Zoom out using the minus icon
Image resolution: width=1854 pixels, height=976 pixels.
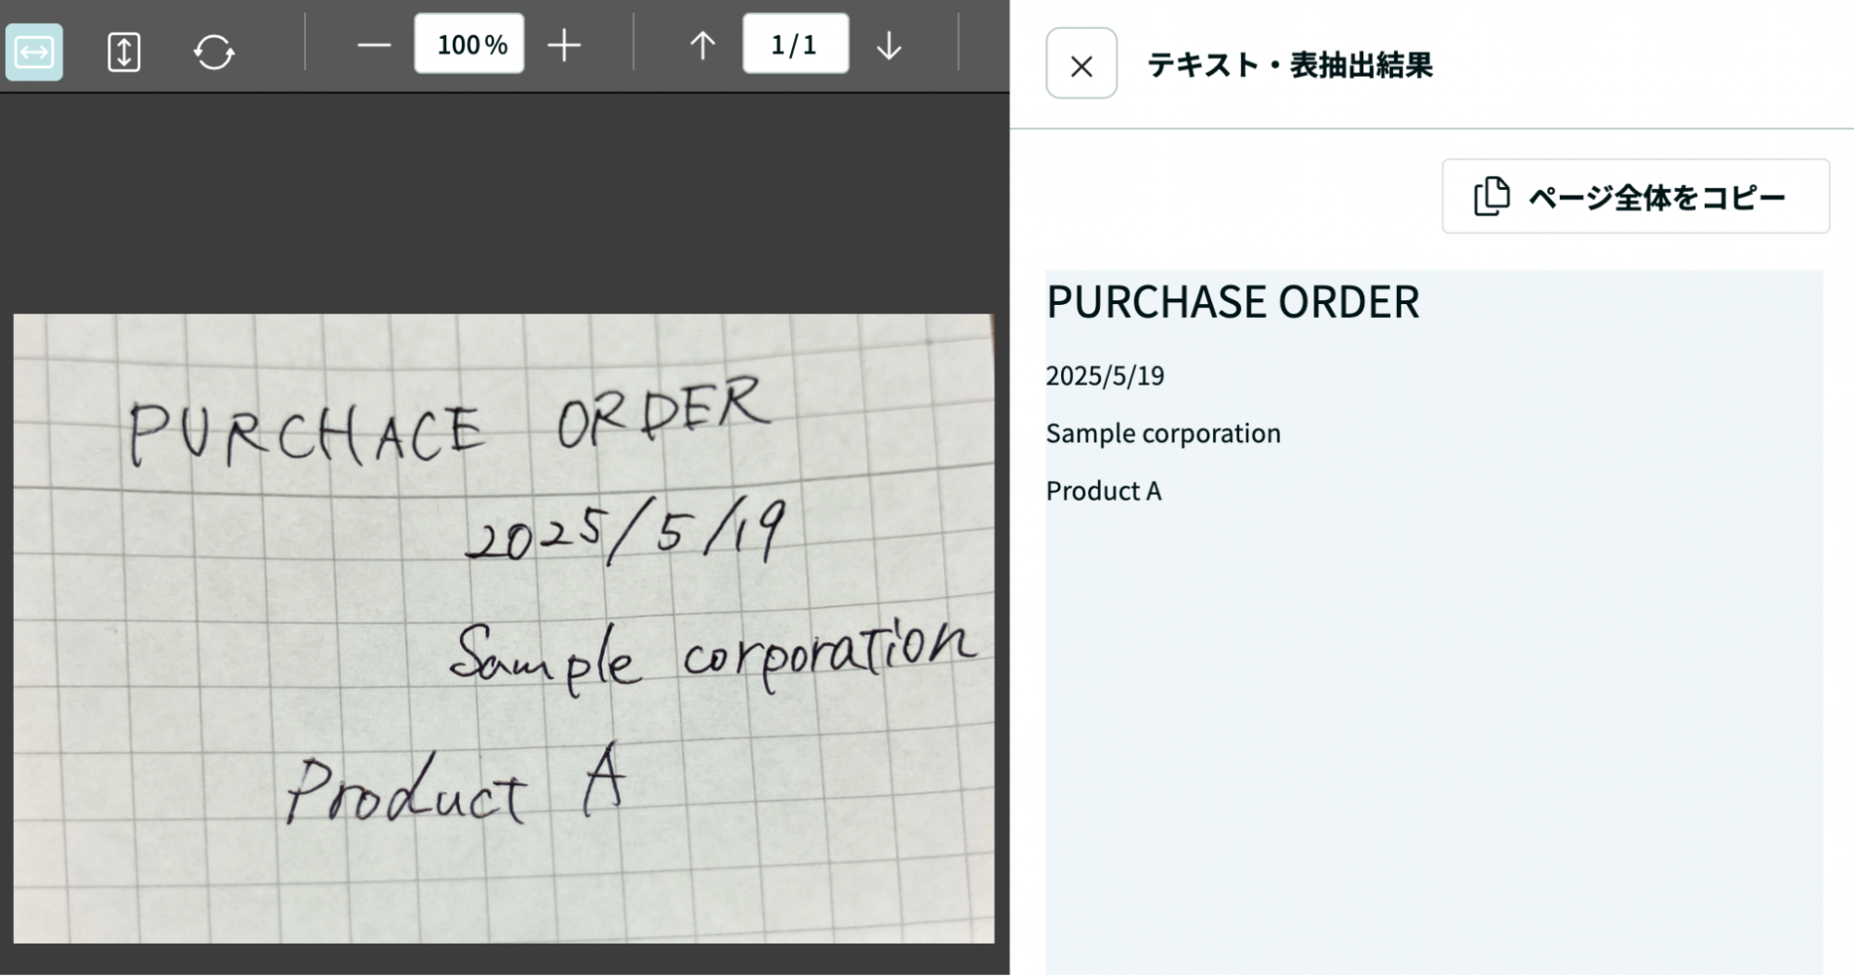pos(374,43)
